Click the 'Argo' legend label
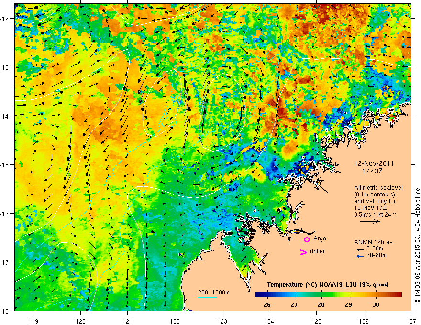421x325 pixels. 320,238
